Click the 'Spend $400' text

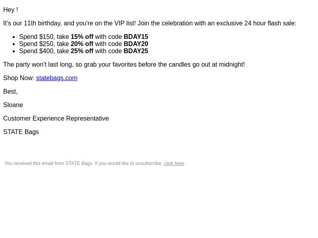pos(36,51)
